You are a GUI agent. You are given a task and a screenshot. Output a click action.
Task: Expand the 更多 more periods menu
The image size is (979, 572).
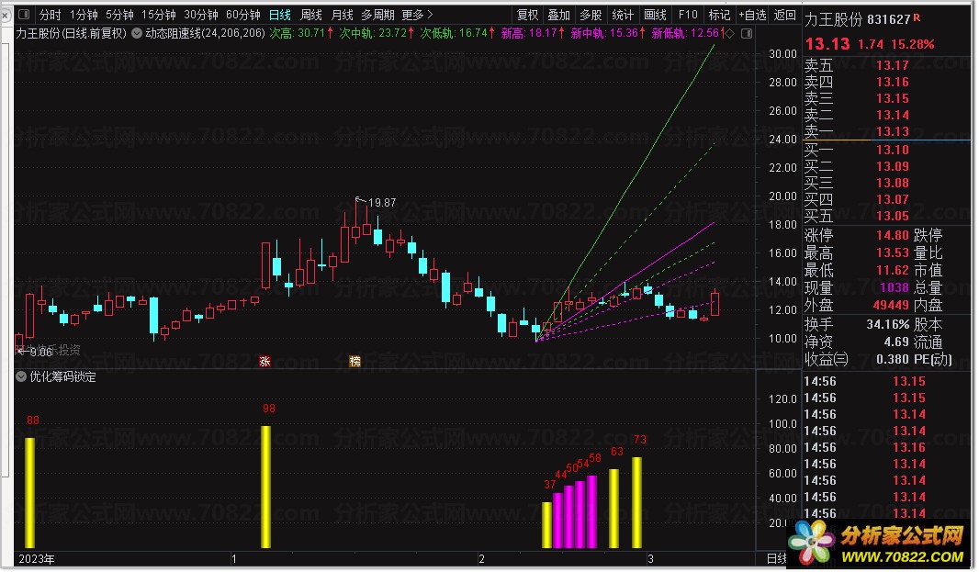[417, 15]
